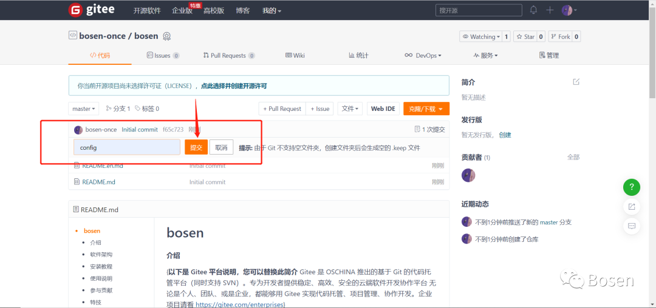Click the + Pull Request button
The image size is (656, 308).
point(282,109)
